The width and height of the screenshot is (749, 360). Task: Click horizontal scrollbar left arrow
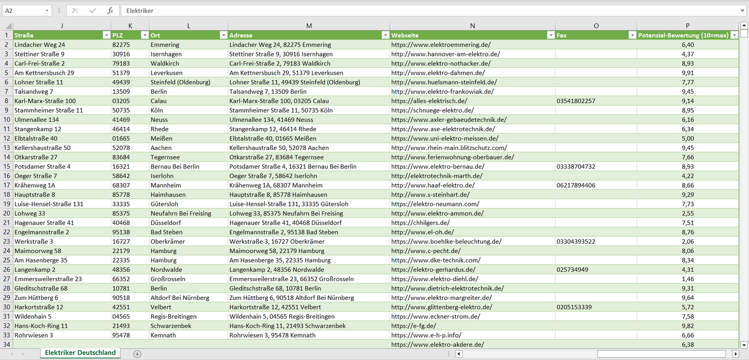(459, 354)
